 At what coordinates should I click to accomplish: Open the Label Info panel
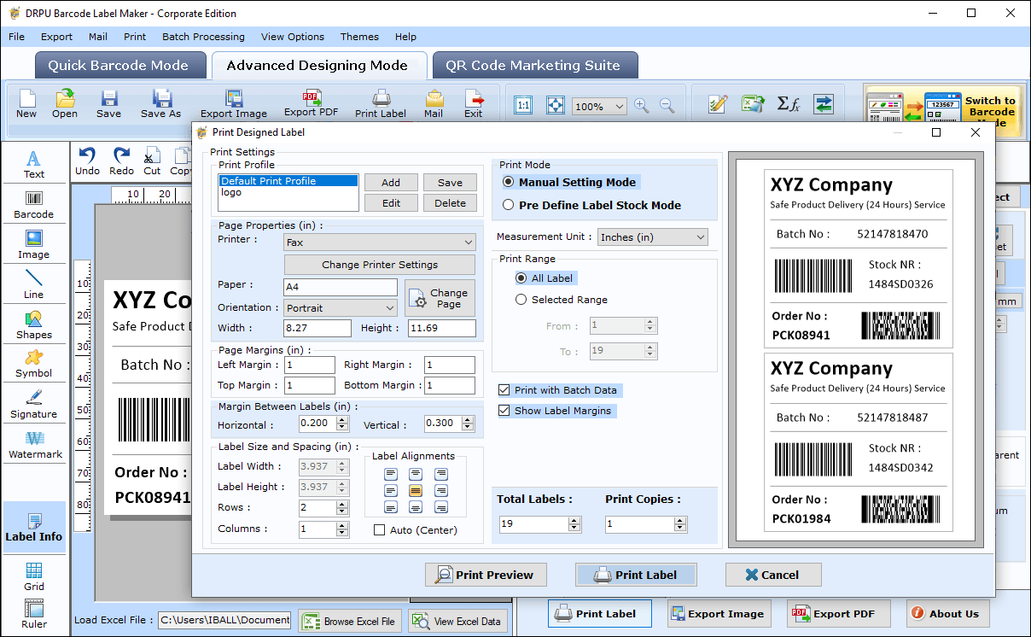pyautogui.click(x=34, y=528)
